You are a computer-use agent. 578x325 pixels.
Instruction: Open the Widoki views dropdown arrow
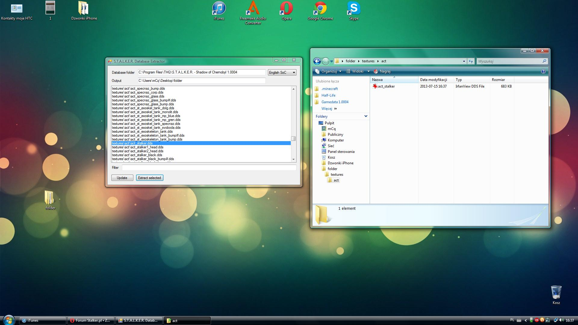[x=368, y=71]
